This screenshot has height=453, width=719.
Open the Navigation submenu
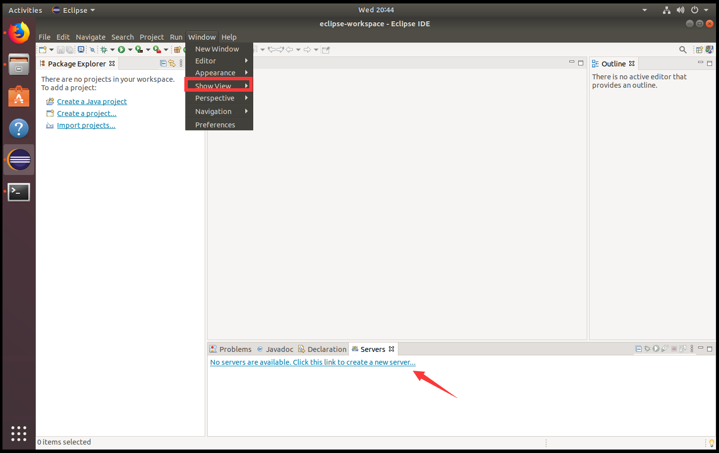pos(219,112)
